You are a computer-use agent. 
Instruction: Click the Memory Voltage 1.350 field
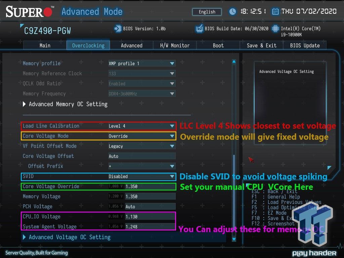[150, 197]
